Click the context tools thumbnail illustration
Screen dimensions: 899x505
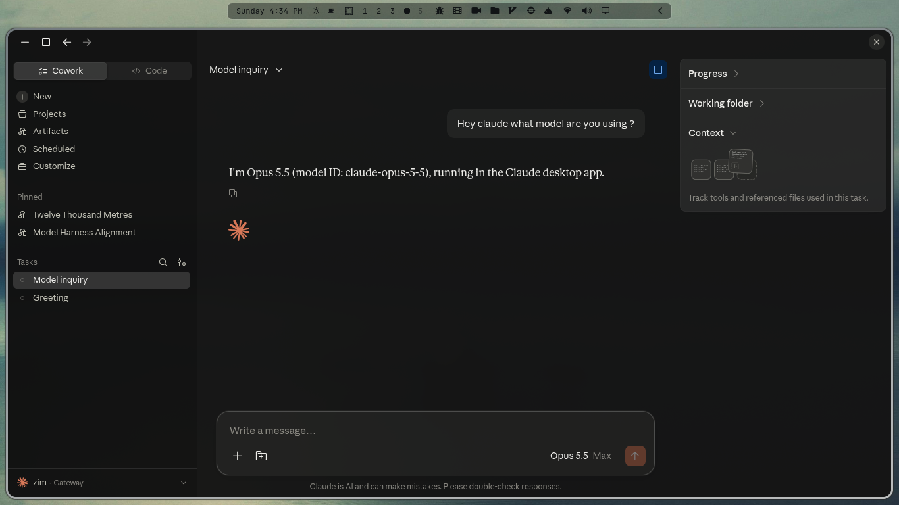coord(724,164)
